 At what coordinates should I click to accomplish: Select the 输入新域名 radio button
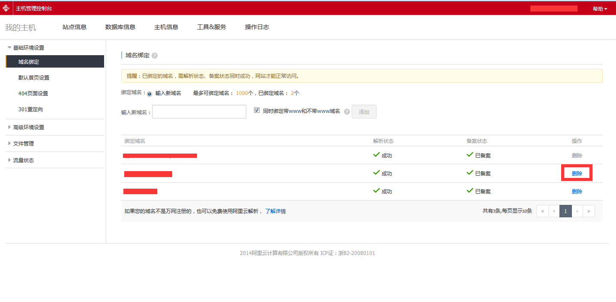click(x=150, y=94)
